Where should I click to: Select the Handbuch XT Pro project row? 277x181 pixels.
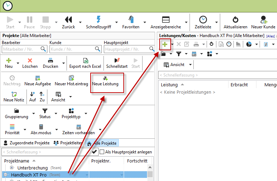click(x=29, y=175)
